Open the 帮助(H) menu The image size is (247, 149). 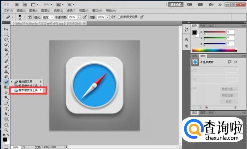[111, 10]
